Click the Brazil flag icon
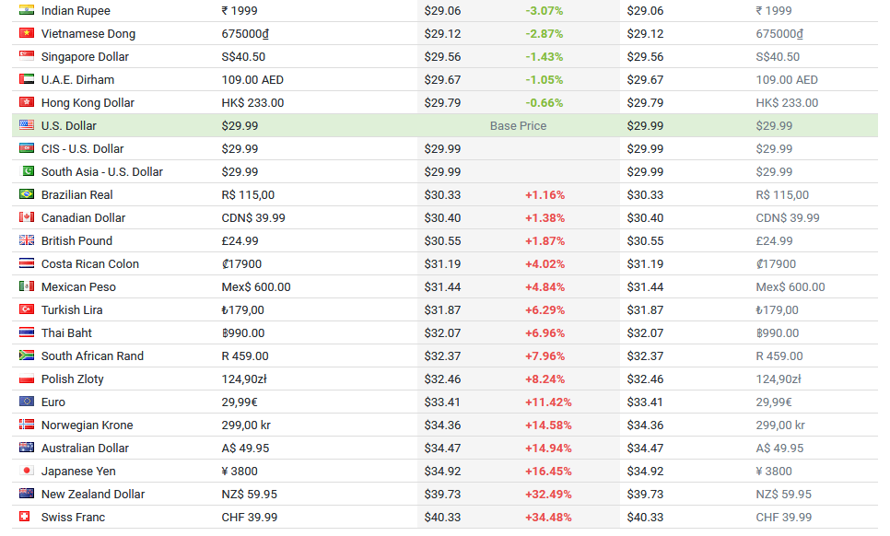Screen dimensions: 890x536 point(27,194)
